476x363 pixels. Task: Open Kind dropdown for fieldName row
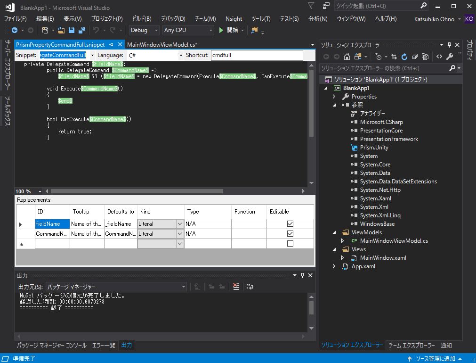pos(180,224)
